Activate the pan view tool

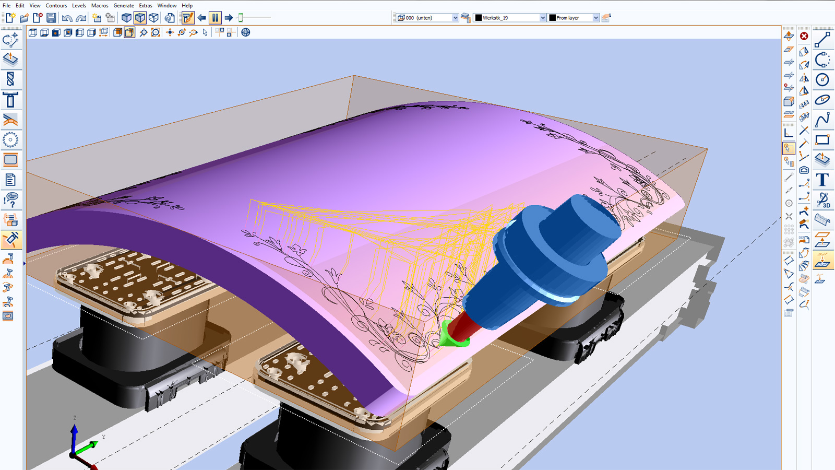click(x=170, y=32)
